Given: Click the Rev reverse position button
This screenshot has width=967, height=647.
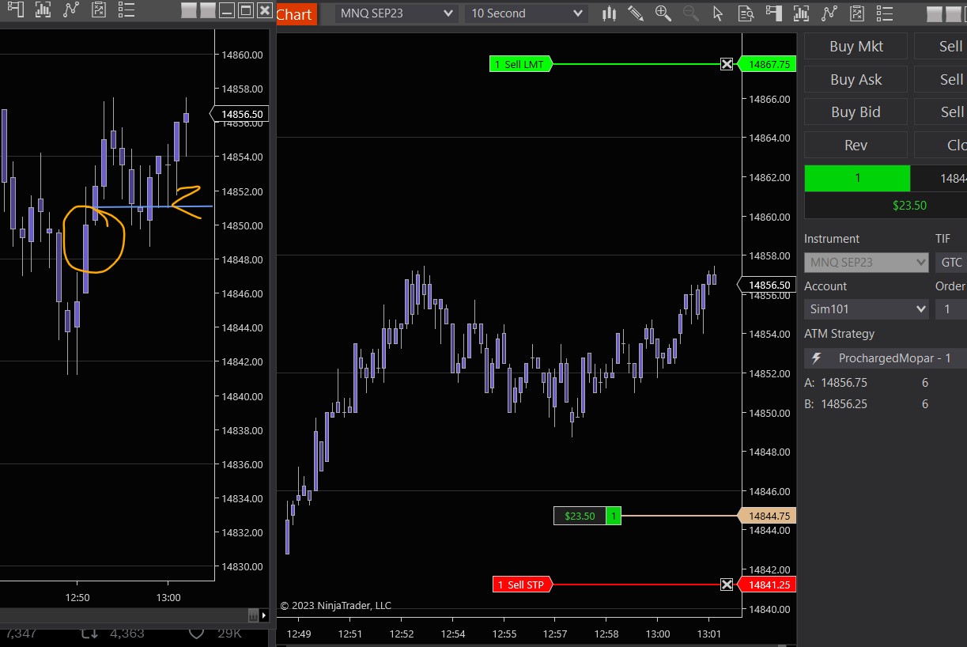Looking at the screenshot, I should tap(856, 146).
